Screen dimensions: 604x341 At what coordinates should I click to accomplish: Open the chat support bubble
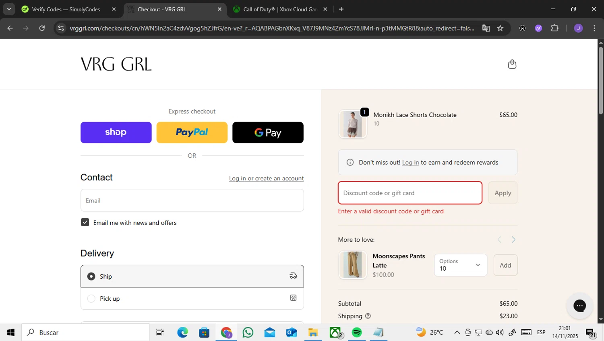(579, 306)
